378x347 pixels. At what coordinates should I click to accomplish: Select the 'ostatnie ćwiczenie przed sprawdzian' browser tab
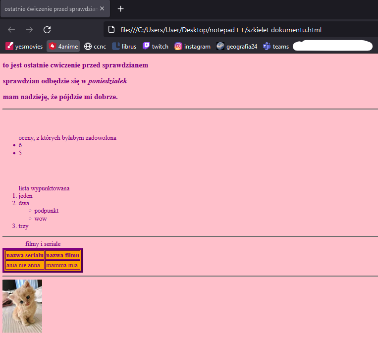pyautogui.click(x=55, y=9)
